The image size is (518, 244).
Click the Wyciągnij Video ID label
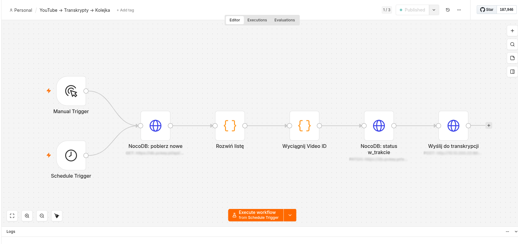[x=304, y=146]
